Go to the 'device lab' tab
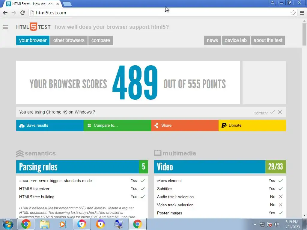This screenshot has height=230, width=307. (236, 40)
